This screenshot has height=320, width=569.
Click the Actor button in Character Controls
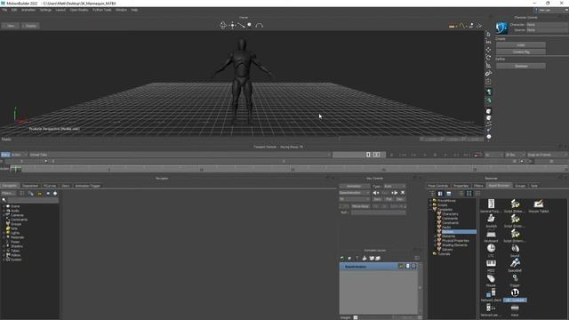[521, 45]
